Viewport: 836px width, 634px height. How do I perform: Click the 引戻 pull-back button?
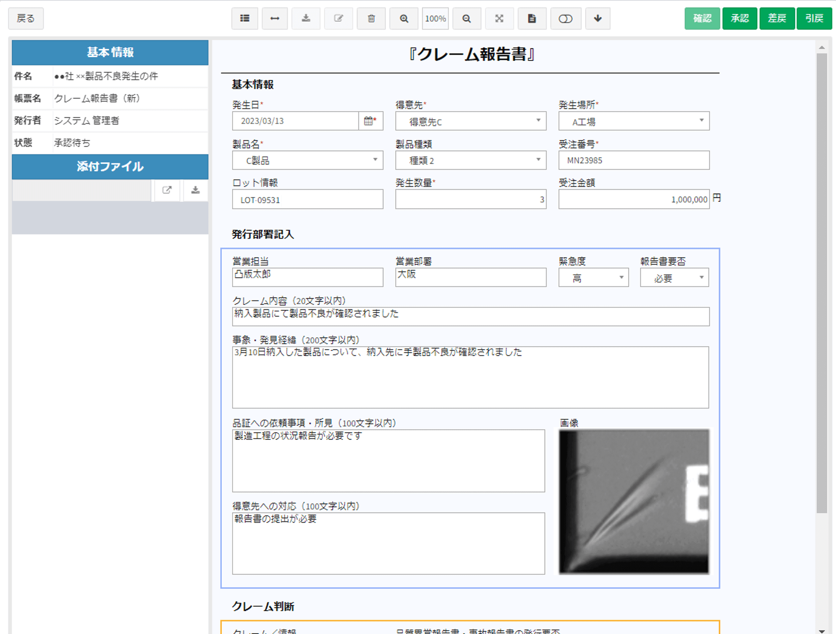[814, 18]
